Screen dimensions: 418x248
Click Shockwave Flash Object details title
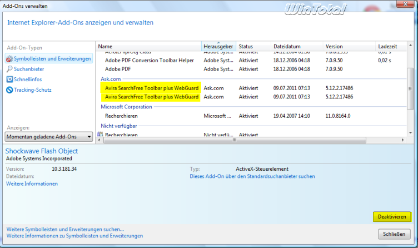point(42,151)
